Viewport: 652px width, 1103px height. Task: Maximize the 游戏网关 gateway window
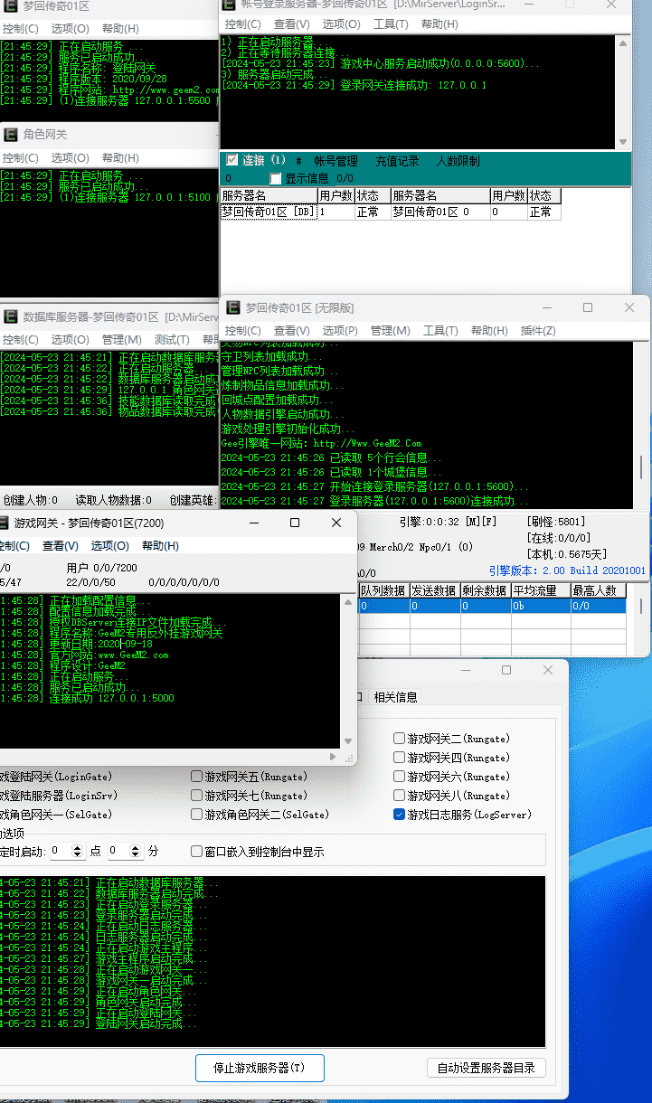(x=295, y=523)
